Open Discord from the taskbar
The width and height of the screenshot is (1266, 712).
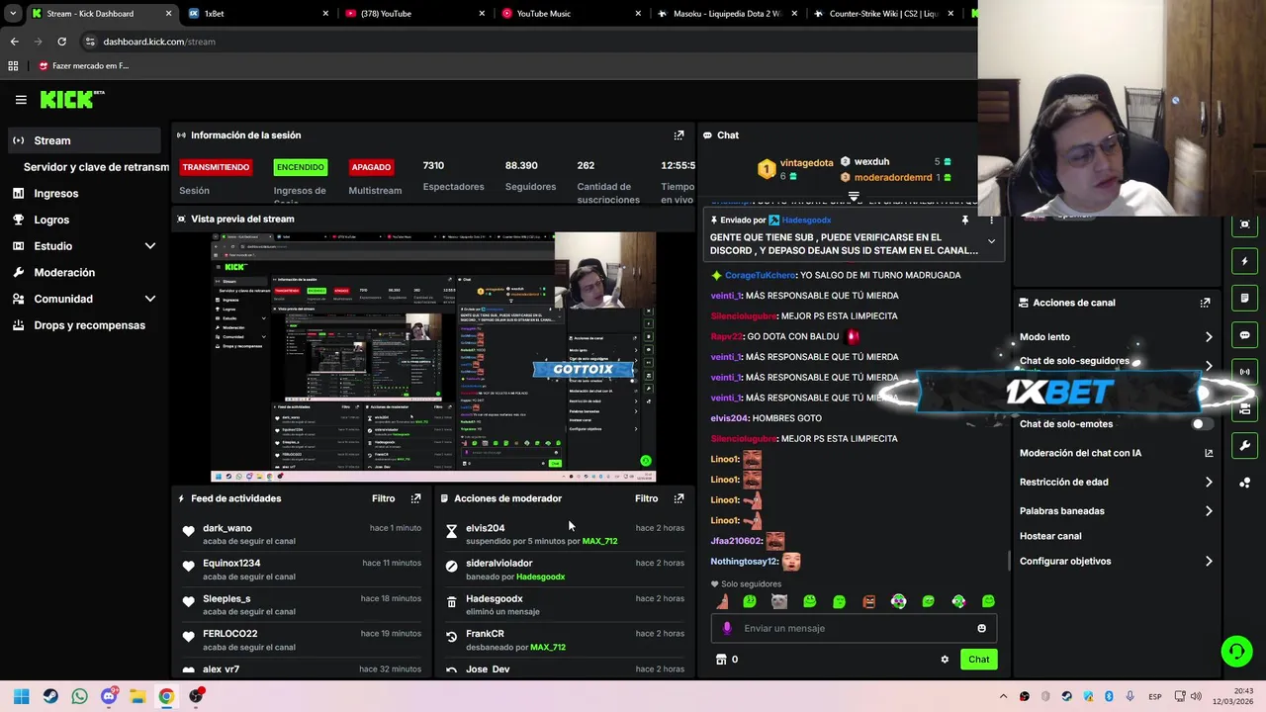(x=109, y=696)
